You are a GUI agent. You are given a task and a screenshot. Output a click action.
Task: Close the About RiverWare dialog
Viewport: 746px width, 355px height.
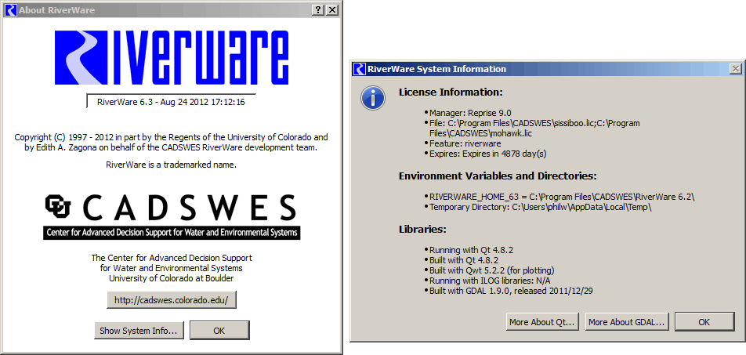(332, 10)
